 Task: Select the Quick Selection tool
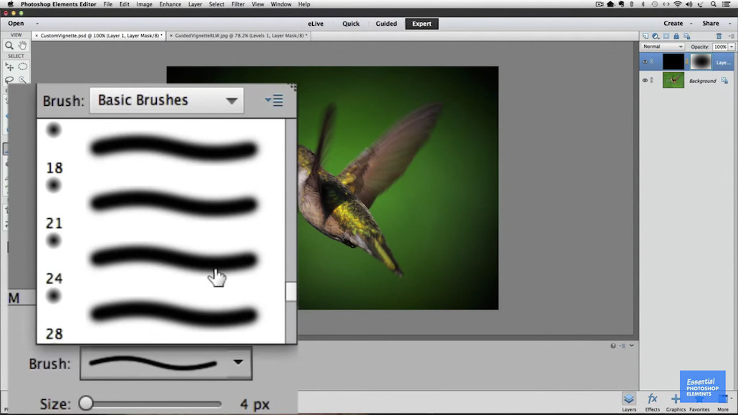23,80
